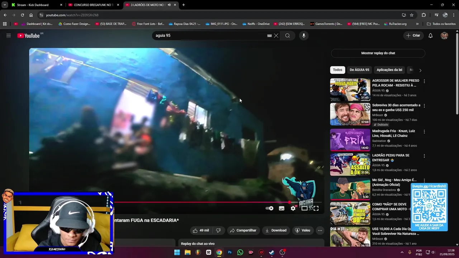459x258 pixels.
Task: Open the AGR3SSOR DE MULHER thumbnail
Action: (x=350, y=90)
